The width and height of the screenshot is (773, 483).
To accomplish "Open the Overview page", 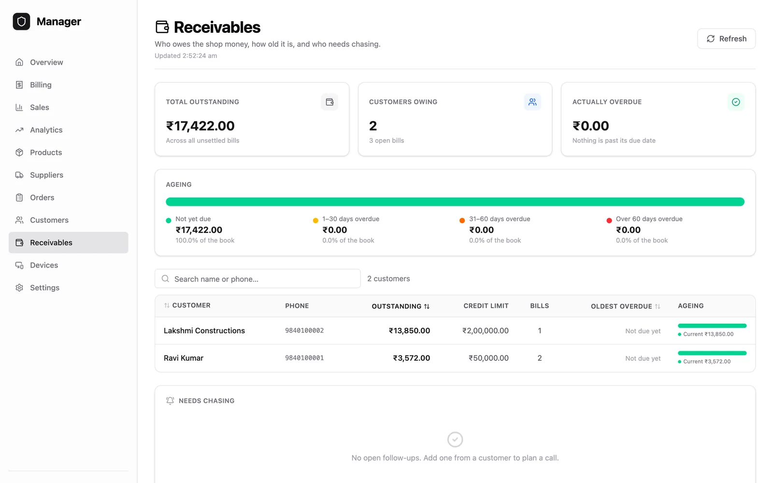I will [68, 62].
